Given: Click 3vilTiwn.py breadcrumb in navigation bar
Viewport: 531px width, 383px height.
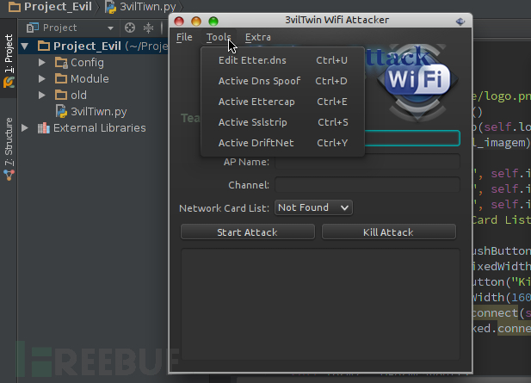Looking at the screenshot, I should [x=148, y=6].
